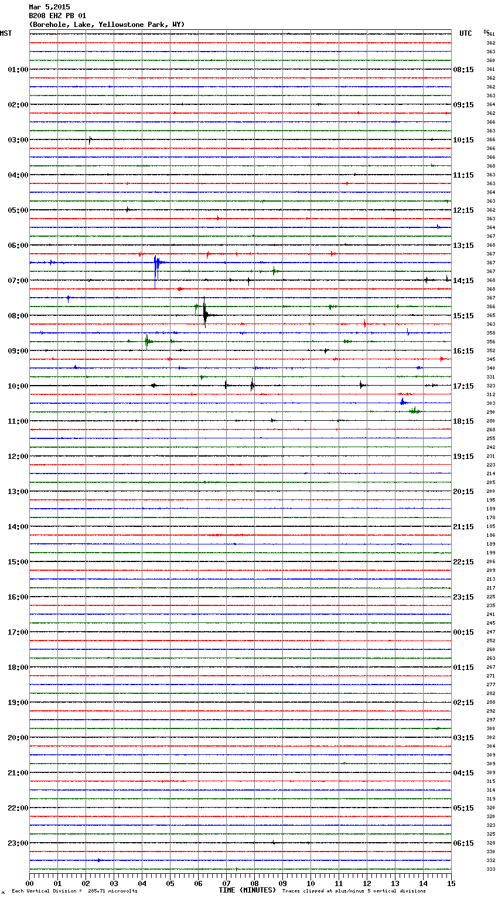This screenshot has width=498, height=899.
Task: Click the '11:15' UTC time label
Action: [x=463, y=175]
